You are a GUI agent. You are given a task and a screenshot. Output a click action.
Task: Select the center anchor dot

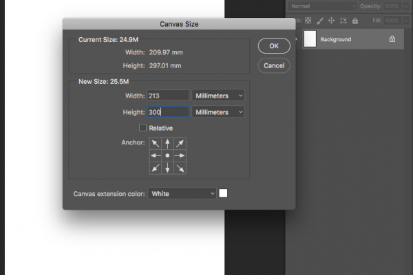[167, 156]
